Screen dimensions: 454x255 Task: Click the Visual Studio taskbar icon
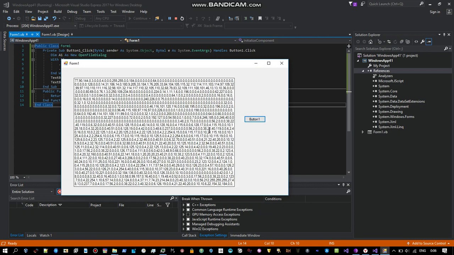click(x=375, y=251)
